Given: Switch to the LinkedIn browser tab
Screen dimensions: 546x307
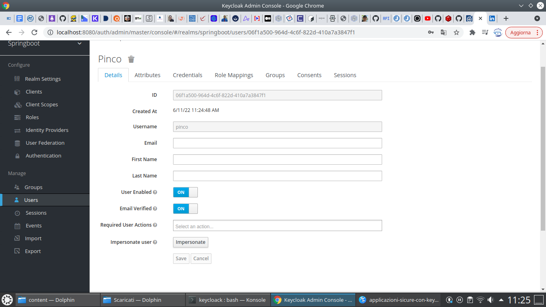Looking at the screenshot, I should click(x=492, y=18).
